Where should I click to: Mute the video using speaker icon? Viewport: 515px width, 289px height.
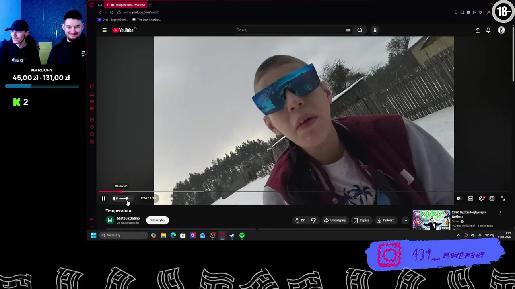pos(115,198)
